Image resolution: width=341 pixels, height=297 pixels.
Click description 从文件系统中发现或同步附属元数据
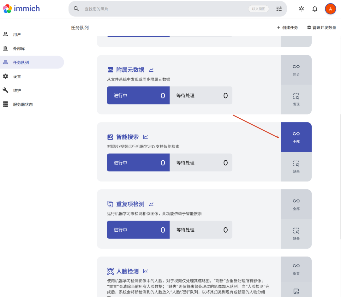coord(139,79)
